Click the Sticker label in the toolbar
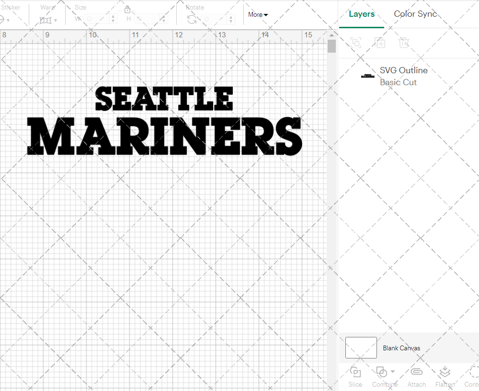 [11, 7]
